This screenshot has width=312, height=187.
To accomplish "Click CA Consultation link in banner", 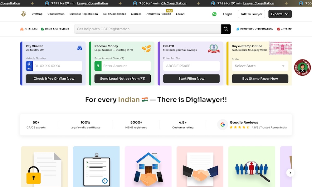I will [x=174, y=3].
